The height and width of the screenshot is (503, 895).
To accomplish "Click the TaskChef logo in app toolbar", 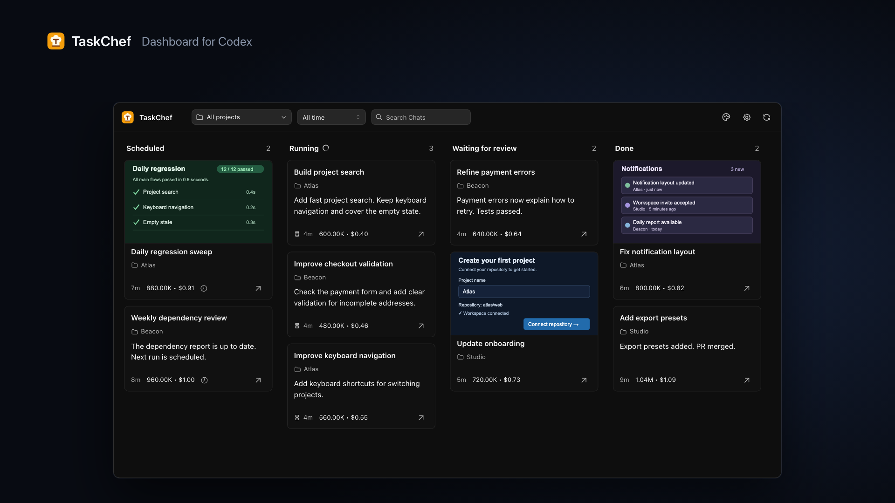I will coord(128,117).
